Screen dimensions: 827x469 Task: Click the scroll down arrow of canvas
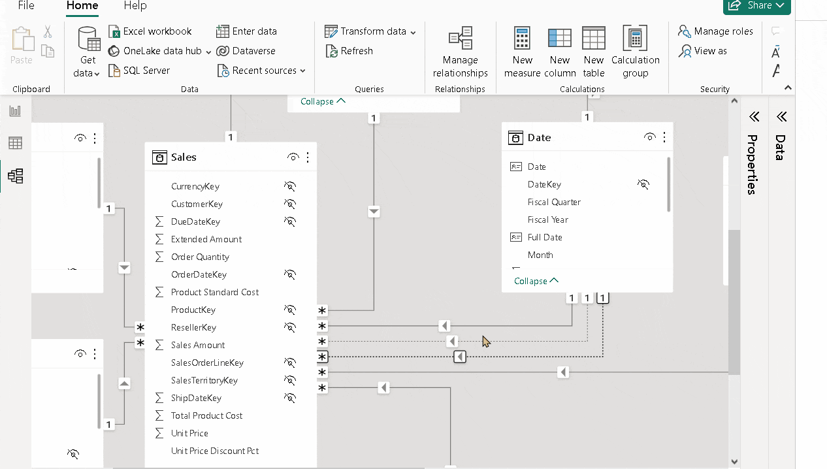tap(734, 461)
